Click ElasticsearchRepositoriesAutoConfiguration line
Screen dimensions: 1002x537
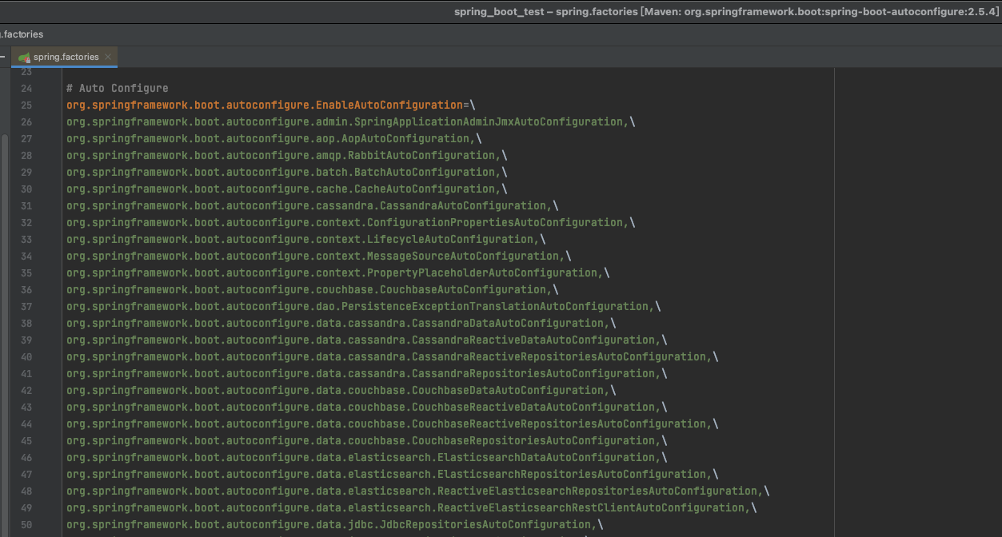pyautogui.click(x=393, y=474)
